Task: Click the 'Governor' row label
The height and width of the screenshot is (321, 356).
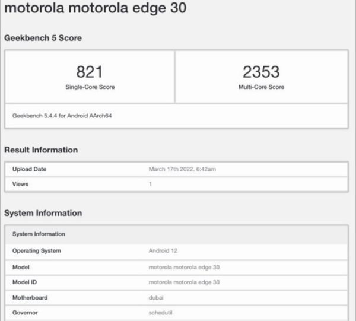Action: pyautogui.click(x=25, y=313)
